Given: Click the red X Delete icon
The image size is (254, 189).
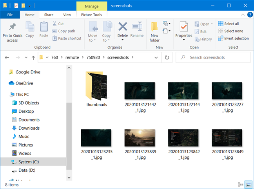Looking at the screenshot, I should coord(123,26).
